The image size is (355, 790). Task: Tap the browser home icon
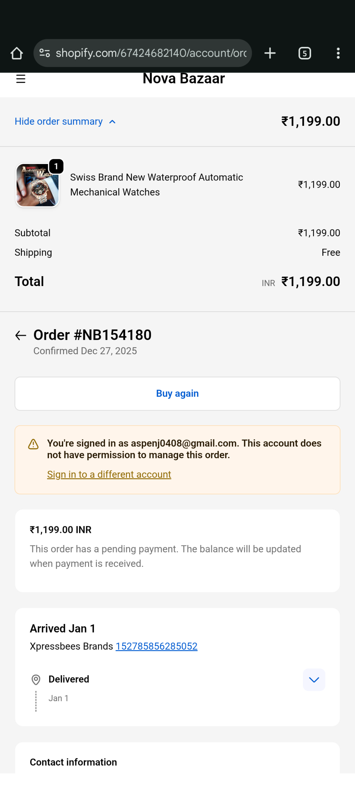[17, 53]
